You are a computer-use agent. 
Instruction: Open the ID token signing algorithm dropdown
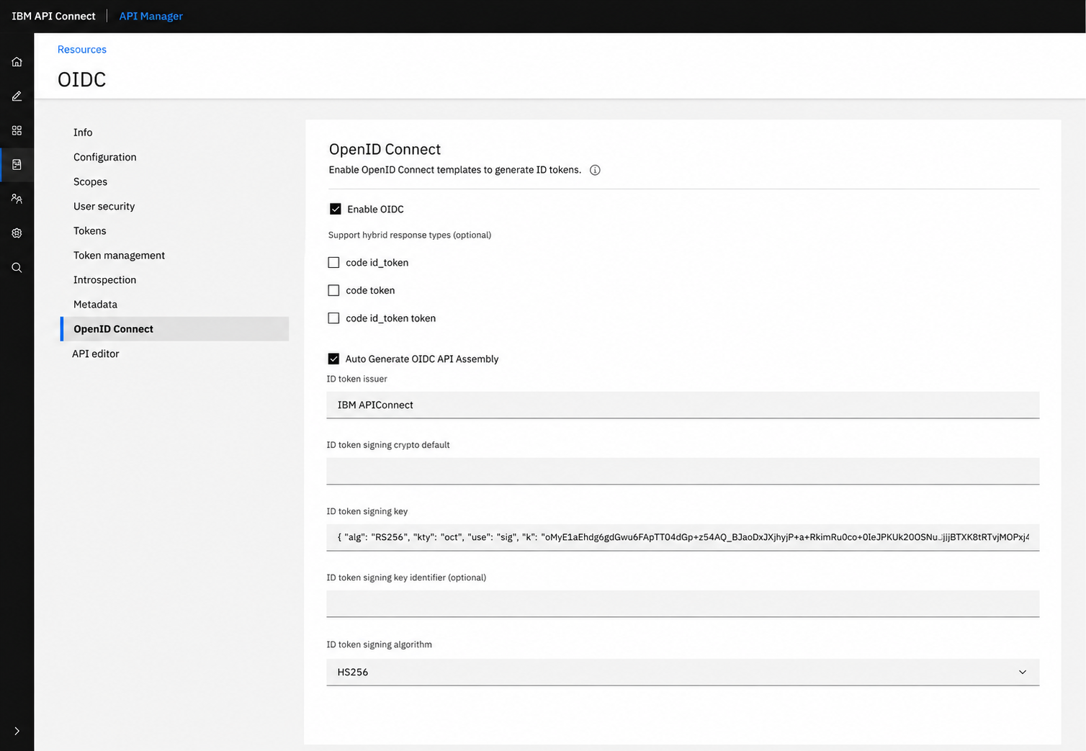(683, 672)
